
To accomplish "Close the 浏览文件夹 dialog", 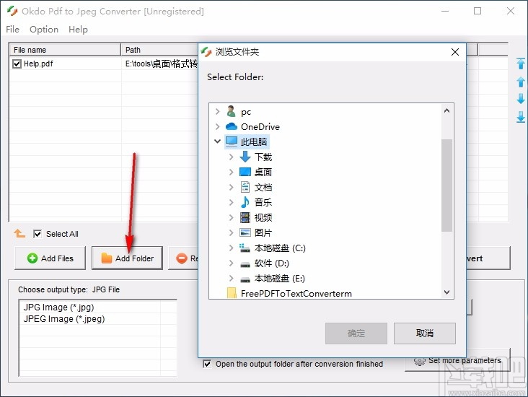I will 455,52.
